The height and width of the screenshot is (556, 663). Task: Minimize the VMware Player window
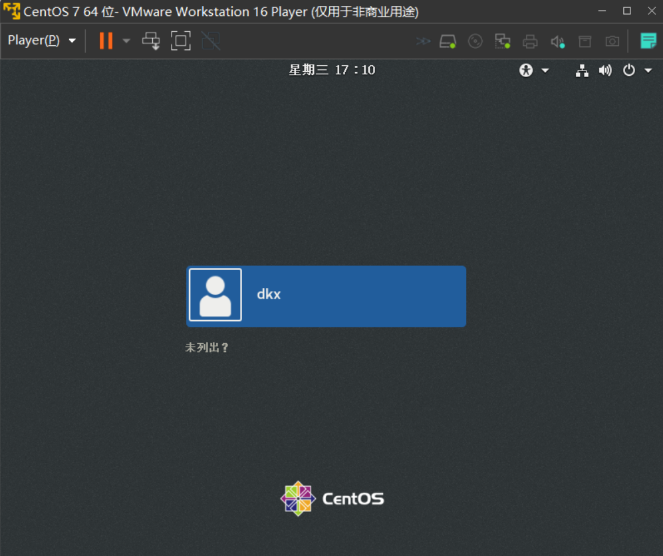602,11
